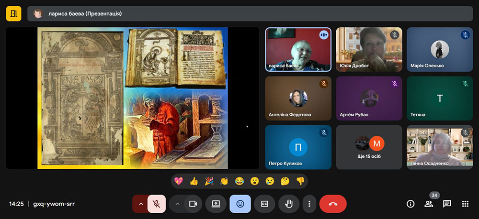Unmute the microphone
The width and height of the screenshot is (479, 219).
point(157,204)
